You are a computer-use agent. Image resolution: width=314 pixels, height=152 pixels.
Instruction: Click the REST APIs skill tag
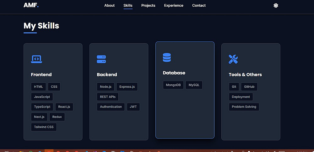pyautogui.click(x=108, y=97)
